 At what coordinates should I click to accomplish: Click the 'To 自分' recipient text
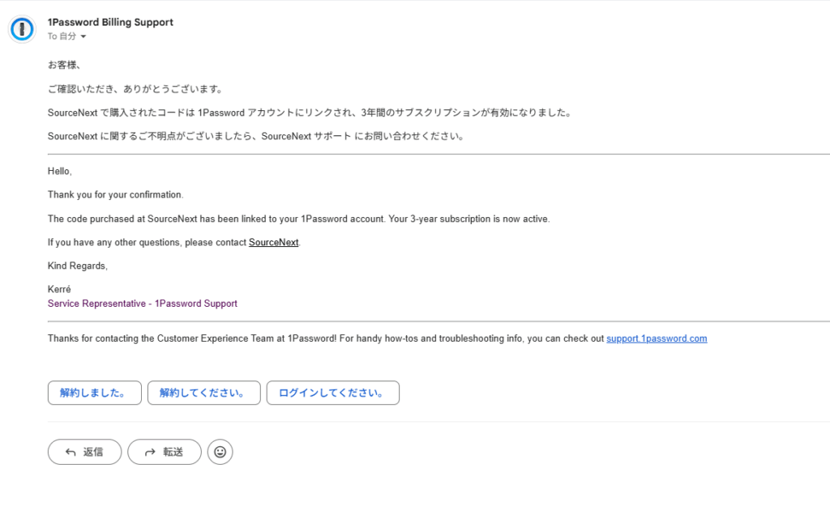tap(62, 36)
